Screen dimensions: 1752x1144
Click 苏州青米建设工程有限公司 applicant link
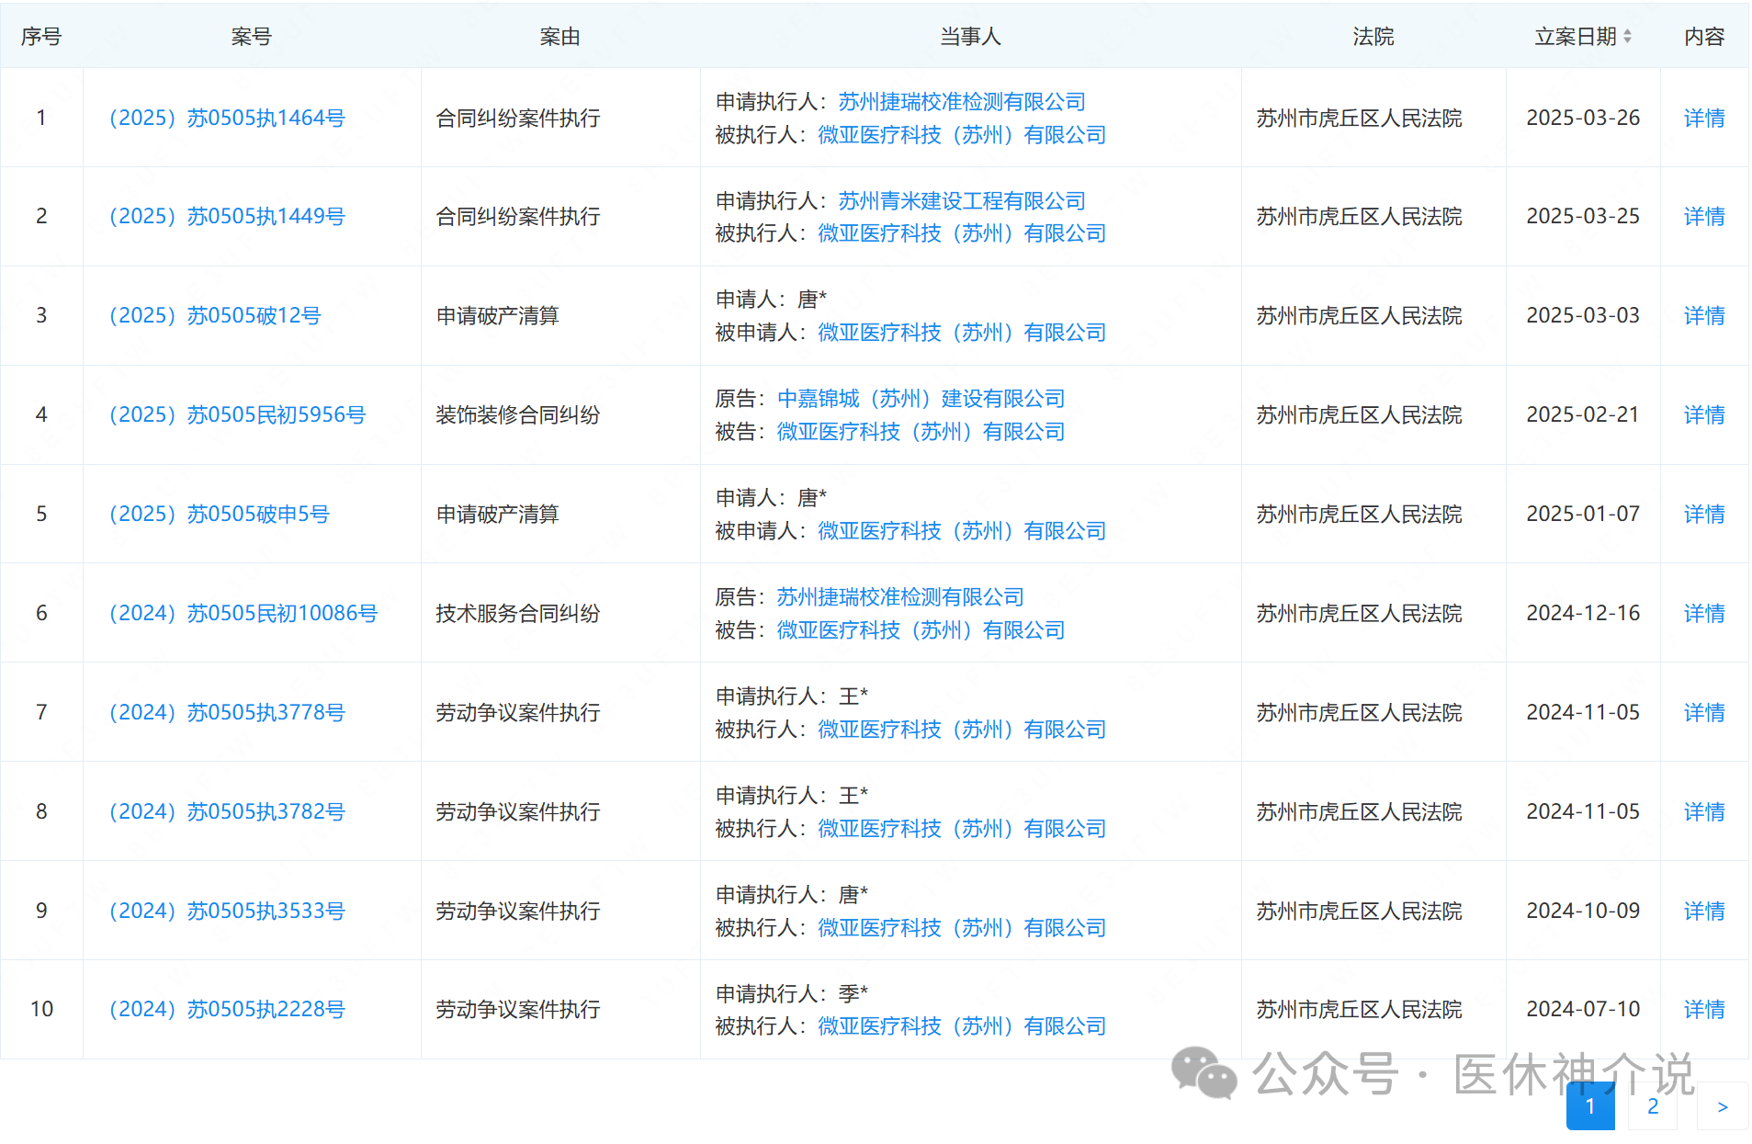tap(962, 200)
